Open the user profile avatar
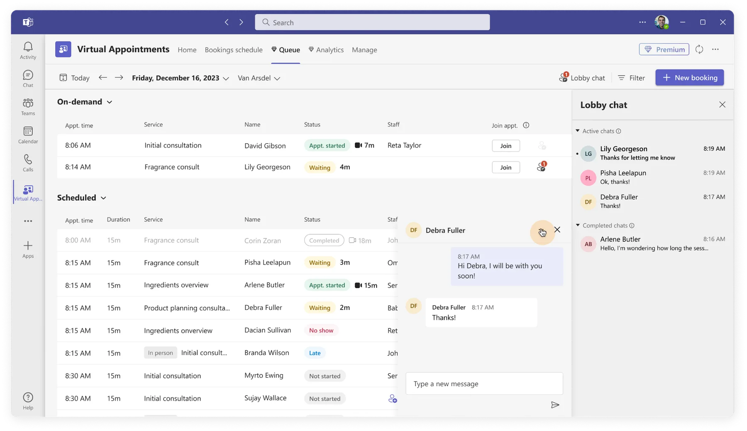The width and height of the screenshot is (747, 431). pos(662,22)
